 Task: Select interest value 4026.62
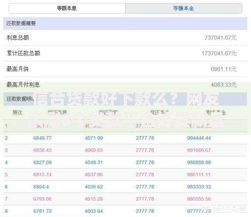point(94,187)
